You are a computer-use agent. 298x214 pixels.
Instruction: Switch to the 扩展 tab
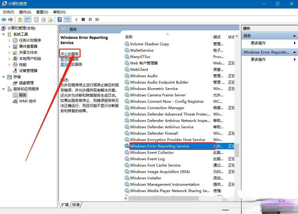tap(65, 205)
